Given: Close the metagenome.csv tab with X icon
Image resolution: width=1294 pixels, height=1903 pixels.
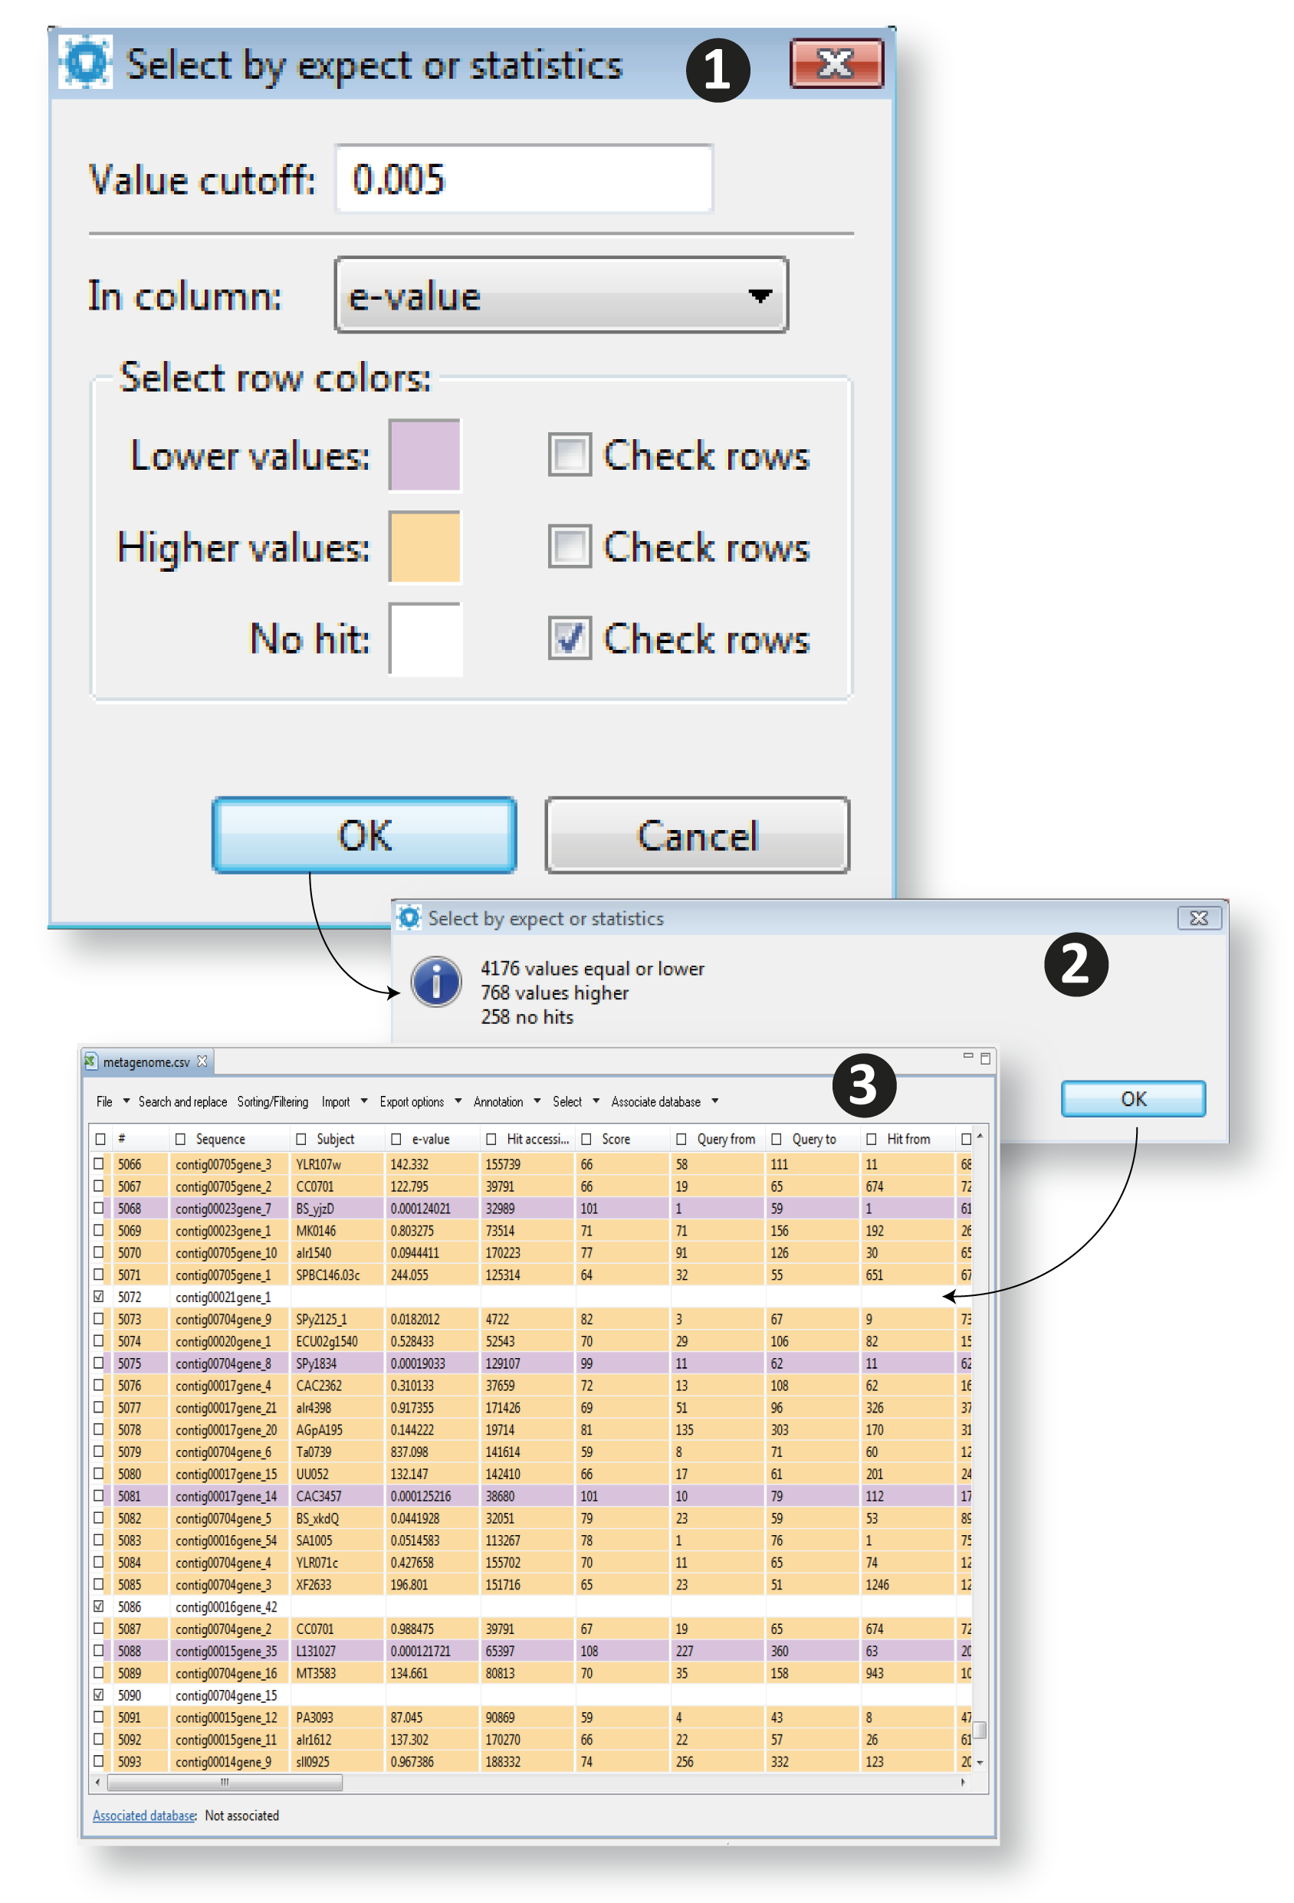Looking at the screenshot, I should pyautogui.click(x=202, y=1061).
